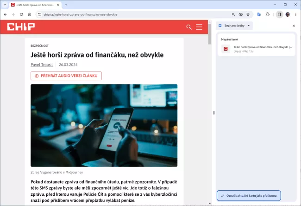Open the Google Translate extension icon
This screenshot has width=301, height=206.
coord(259,14)
